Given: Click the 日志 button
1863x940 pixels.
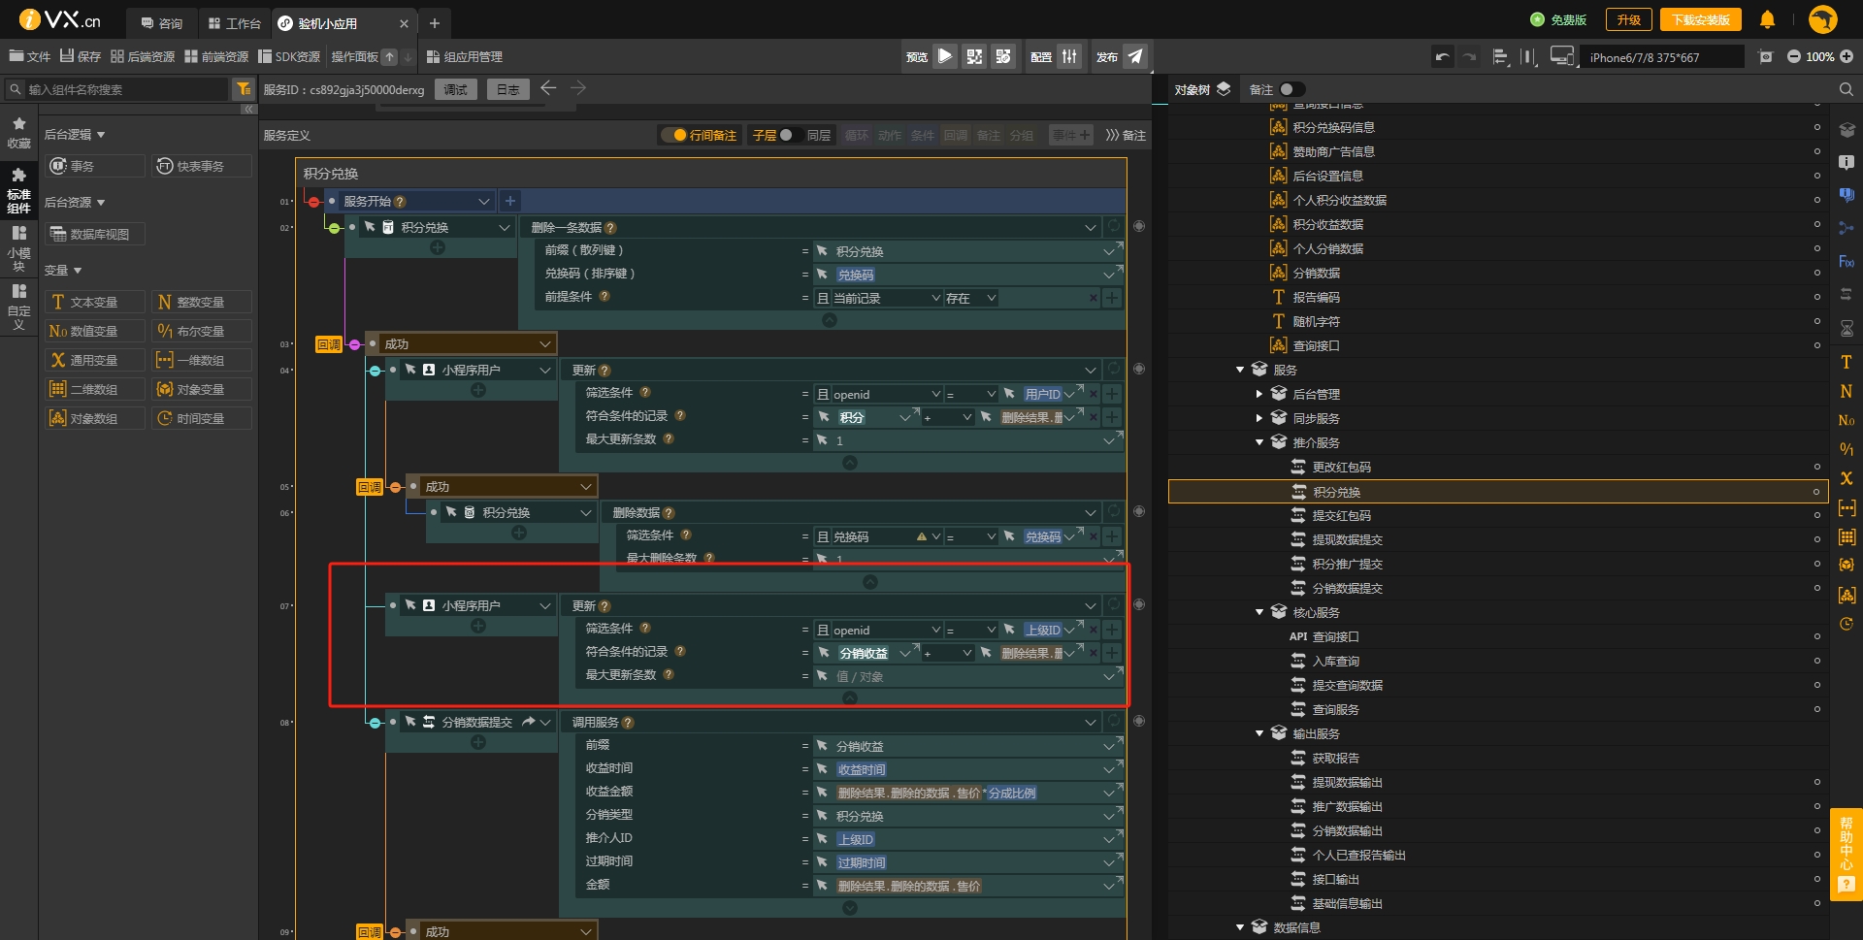Looking at the screenshot, I should 508,89.
